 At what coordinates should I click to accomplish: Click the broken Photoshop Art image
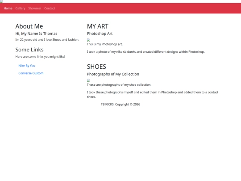coord(88,40)
